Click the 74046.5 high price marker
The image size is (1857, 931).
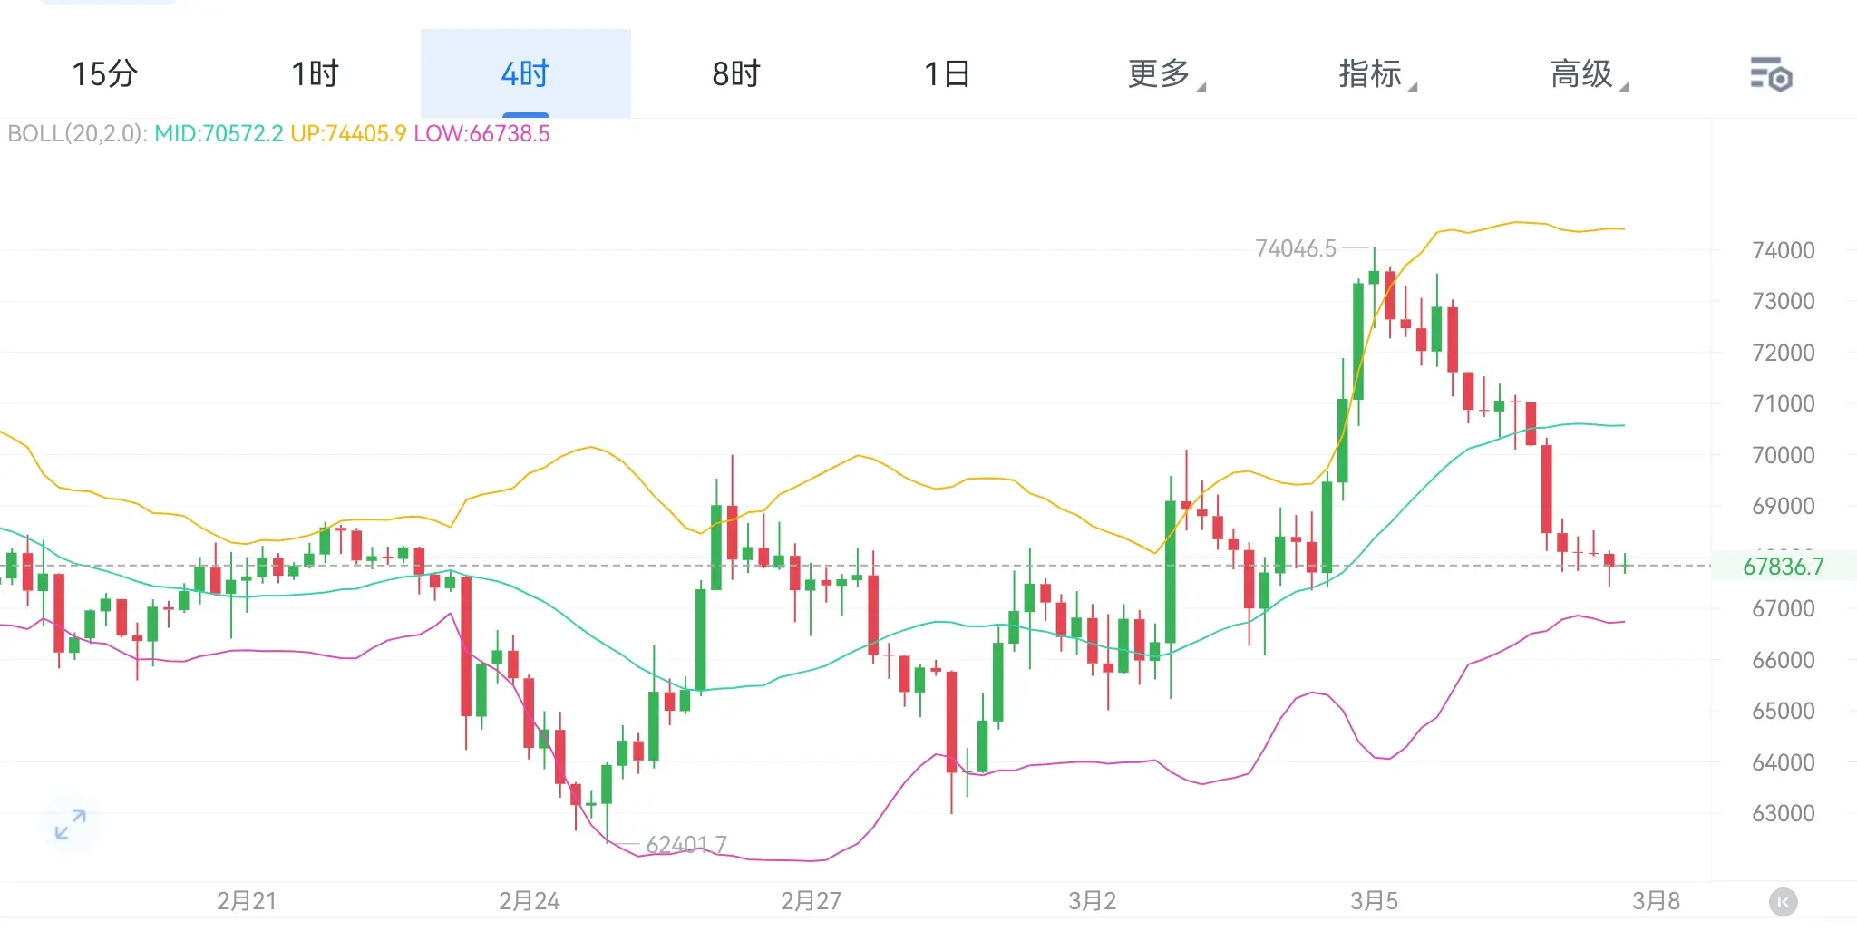(1295, 248)
